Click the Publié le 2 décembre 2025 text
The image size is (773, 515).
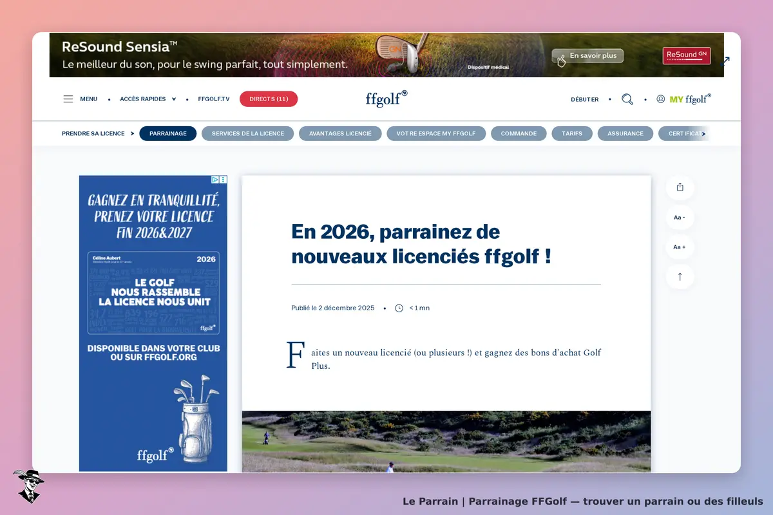pos(333,308)
